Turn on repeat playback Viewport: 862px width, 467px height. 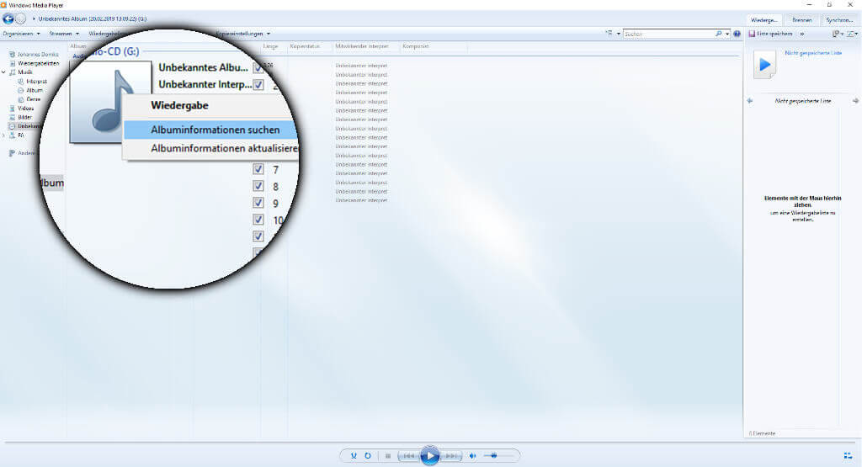(368, 455)
